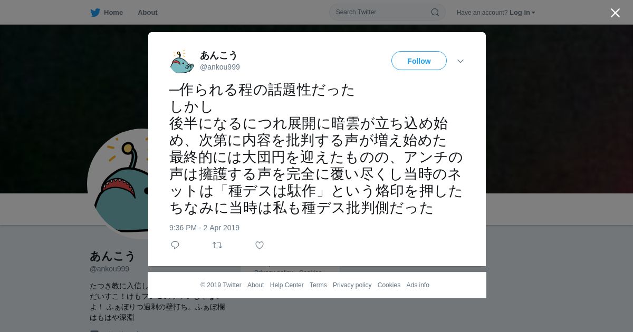Open the Help Center footer link
The width and height of the screenshot is (633, 332).
286,285
